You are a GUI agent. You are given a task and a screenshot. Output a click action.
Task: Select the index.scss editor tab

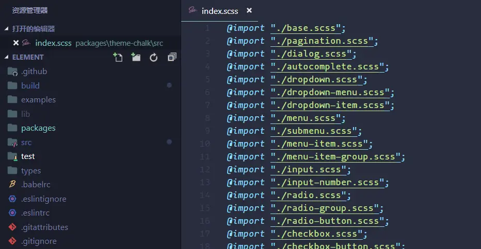point(220,11)
